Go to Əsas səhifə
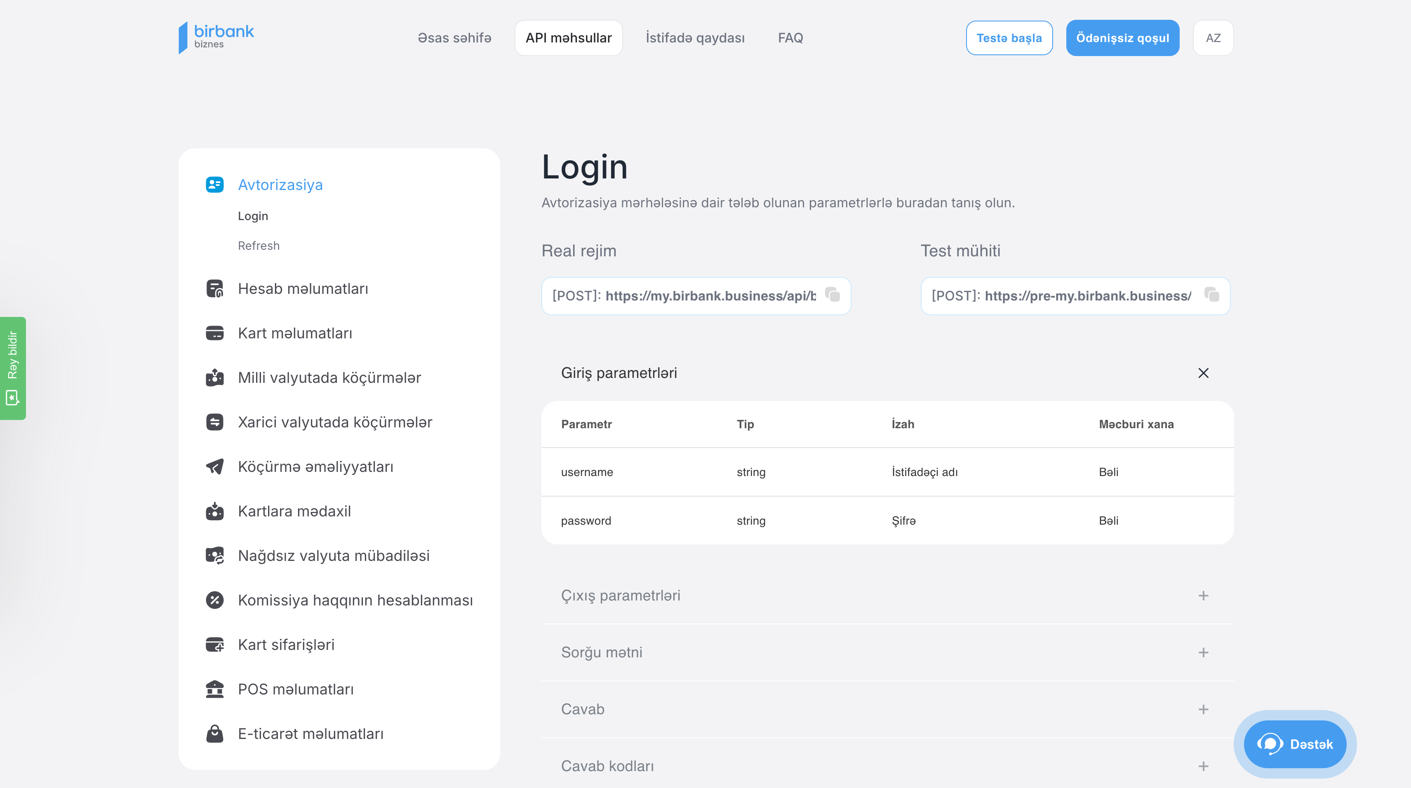Image resolution: width=1411 pixels, height=788 pixels. click(x=454, y=38)
